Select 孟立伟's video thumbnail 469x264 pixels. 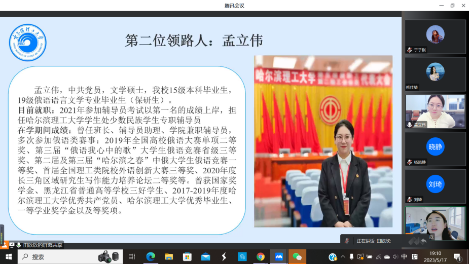coord(435,111)
